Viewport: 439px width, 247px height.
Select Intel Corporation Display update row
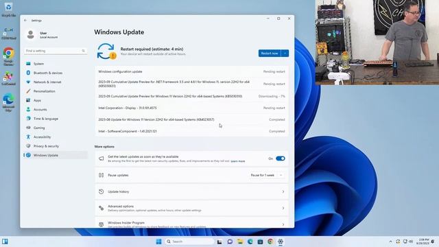click(x=192, y=108)
